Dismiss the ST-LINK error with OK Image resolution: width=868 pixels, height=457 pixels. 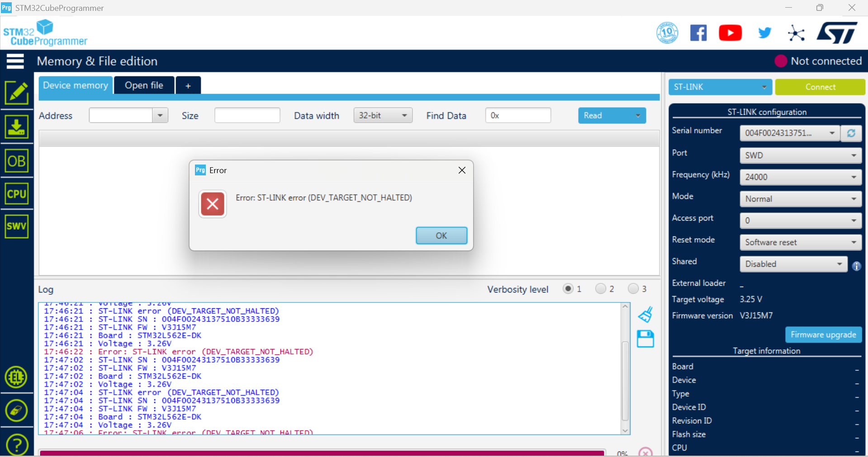(441, 236)
